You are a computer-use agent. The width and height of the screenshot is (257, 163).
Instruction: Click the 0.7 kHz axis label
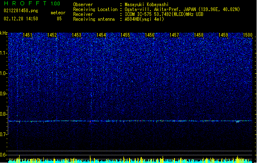(x=3, y=134)
